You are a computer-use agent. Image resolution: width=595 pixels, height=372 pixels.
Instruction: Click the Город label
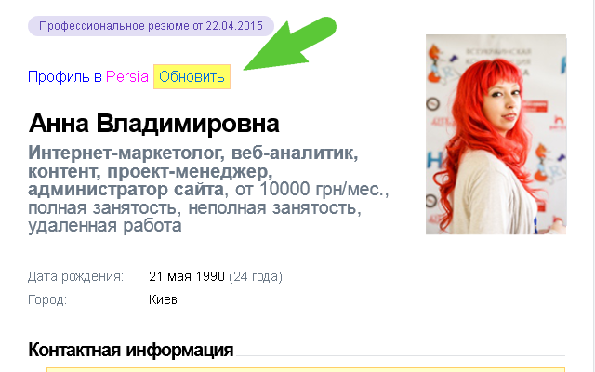click(47, 299)
